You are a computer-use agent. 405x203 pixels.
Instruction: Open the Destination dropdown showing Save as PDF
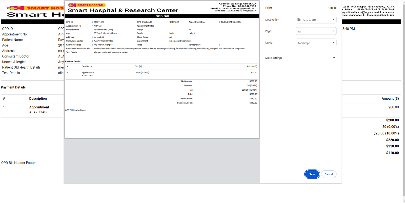316,20
